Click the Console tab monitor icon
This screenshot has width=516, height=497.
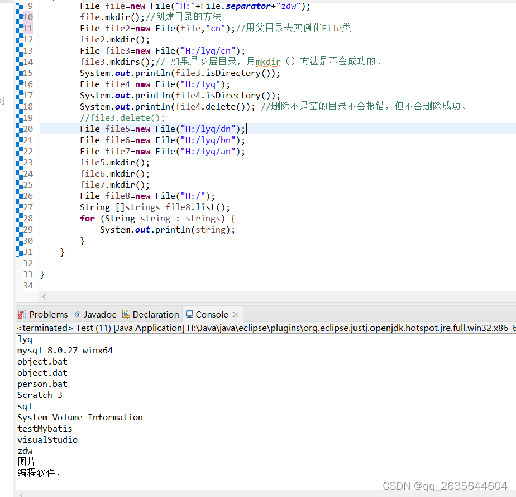[190, 314]
